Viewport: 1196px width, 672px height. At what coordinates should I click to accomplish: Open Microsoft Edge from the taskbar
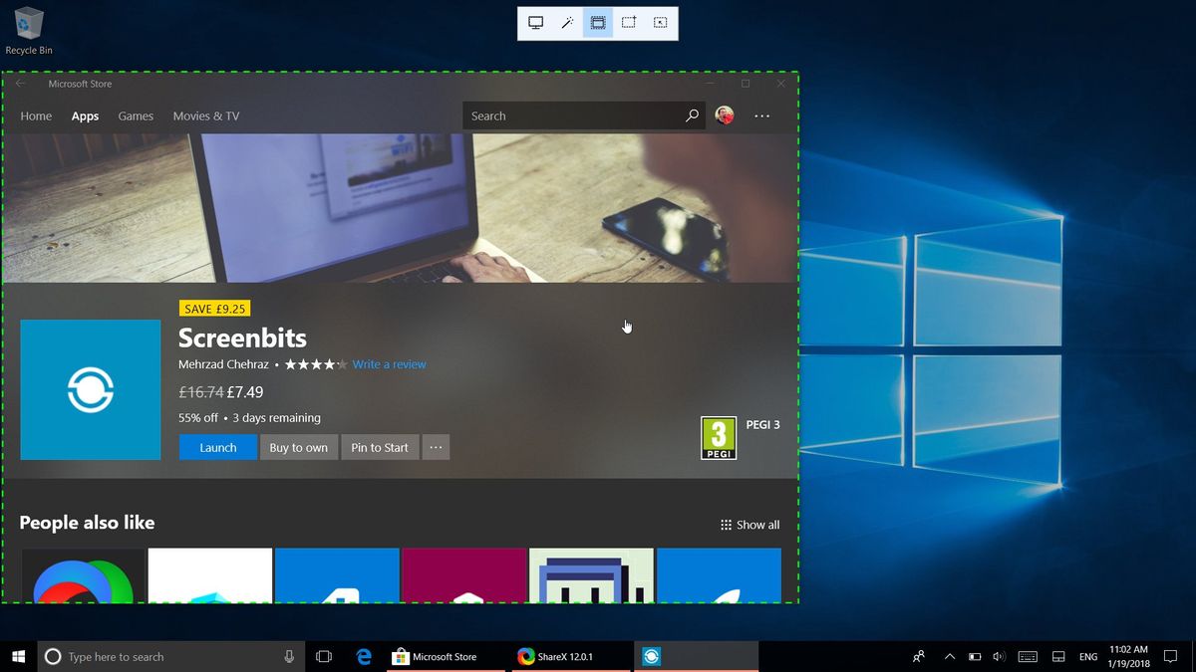pos(363,656)
